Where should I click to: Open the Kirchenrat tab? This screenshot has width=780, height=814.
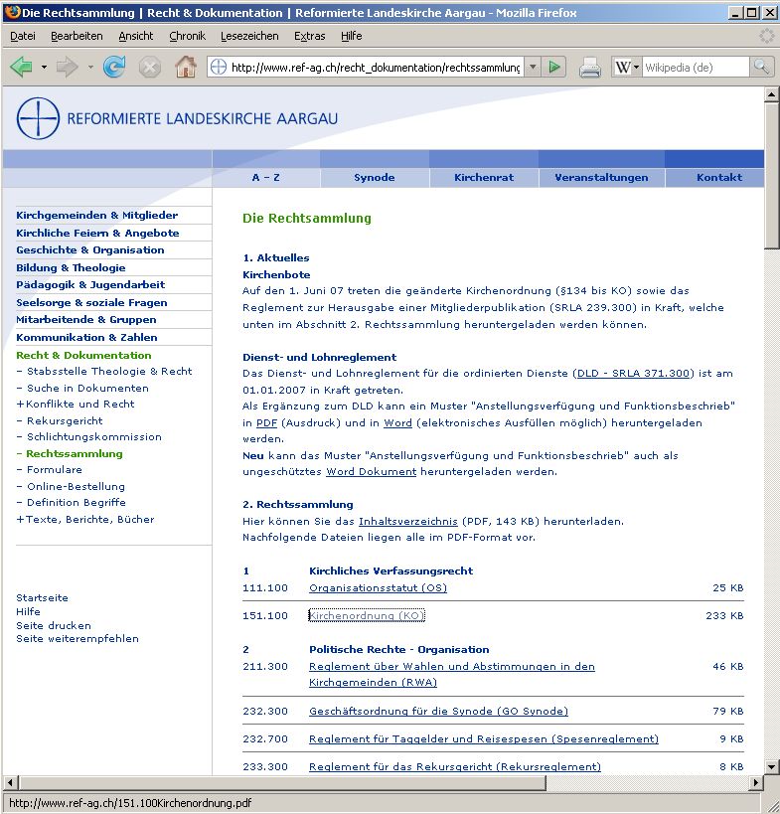[484, 178]
